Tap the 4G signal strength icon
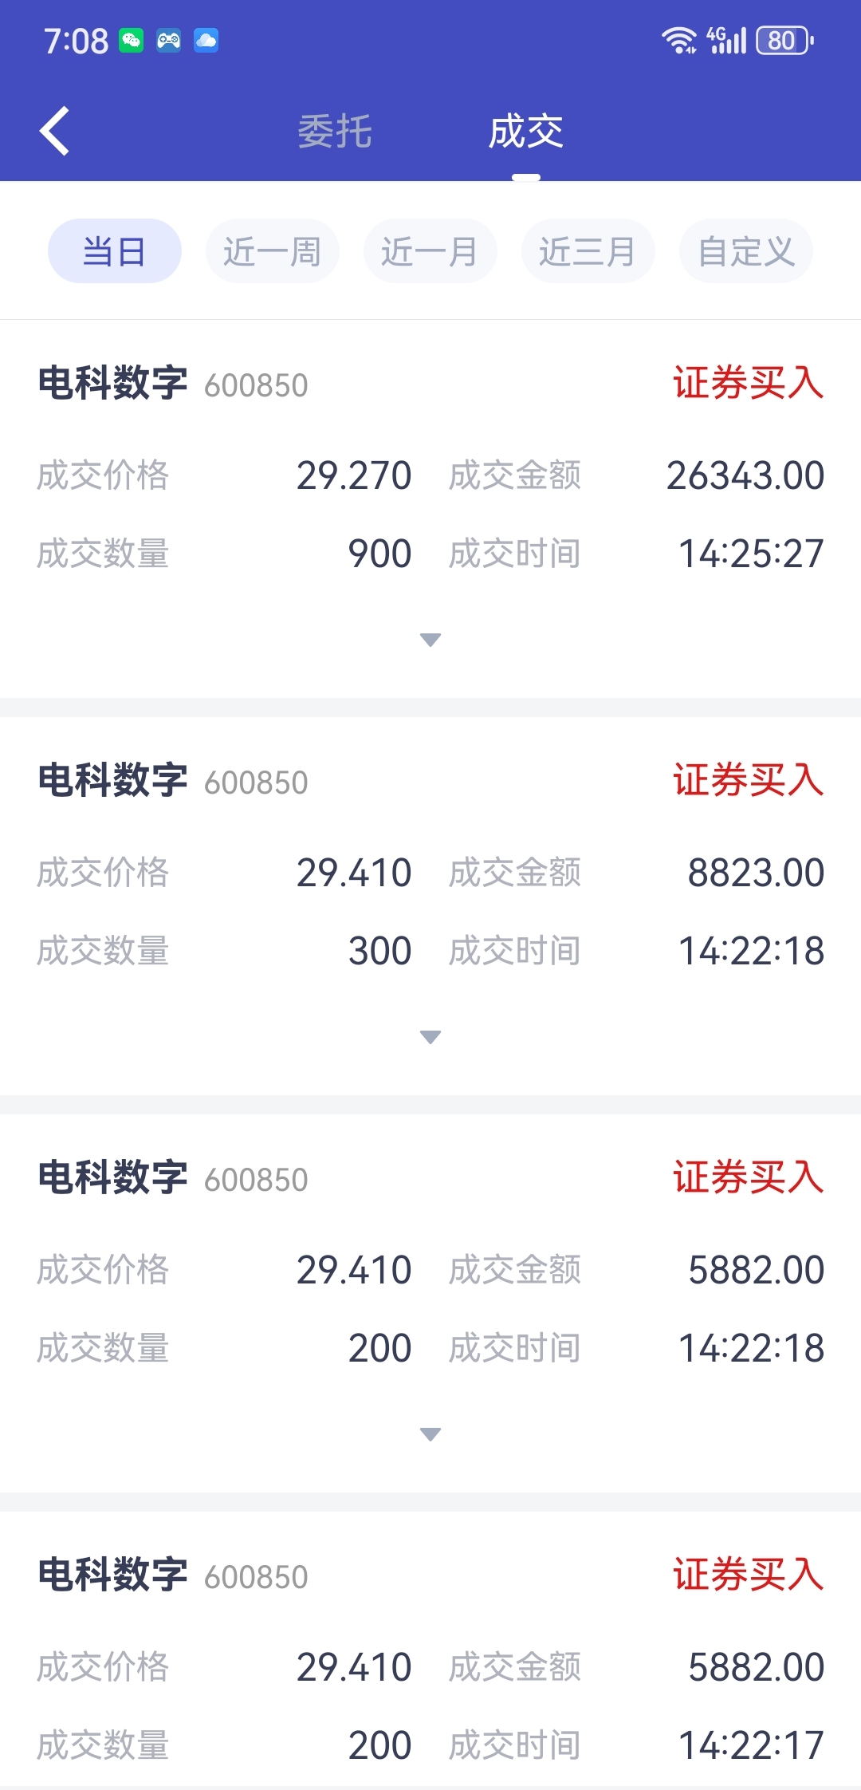The width and height of the screenshot is (861, 1790). tap(726, 40)
